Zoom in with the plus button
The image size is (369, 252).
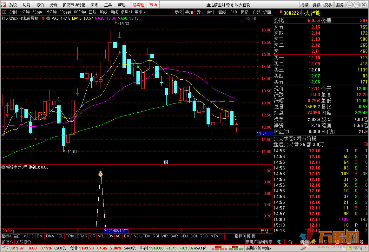(261, 236)
